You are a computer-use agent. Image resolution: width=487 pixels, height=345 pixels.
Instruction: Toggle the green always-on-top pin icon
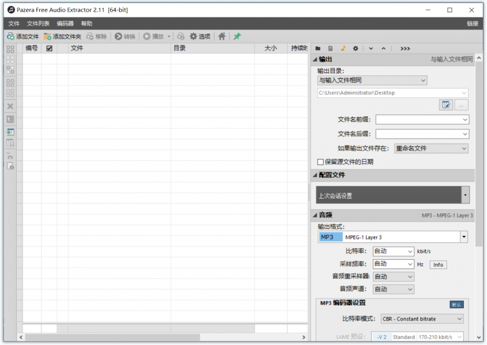237,37
